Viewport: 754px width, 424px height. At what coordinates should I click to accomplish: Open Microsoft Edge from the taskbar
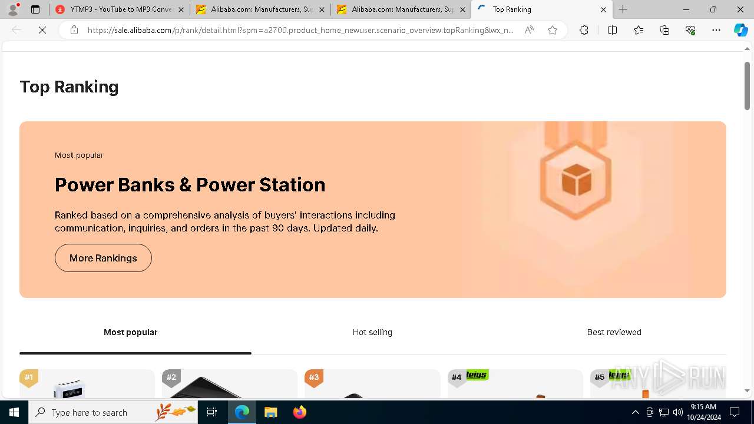click(x=242, y=412)
